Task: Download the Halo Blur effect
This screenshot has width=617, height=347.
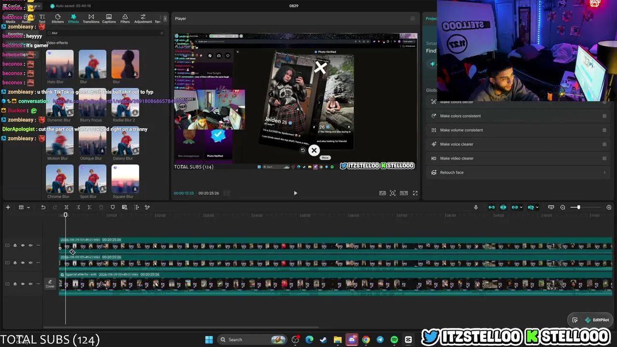Action: (x=69, y=74)
